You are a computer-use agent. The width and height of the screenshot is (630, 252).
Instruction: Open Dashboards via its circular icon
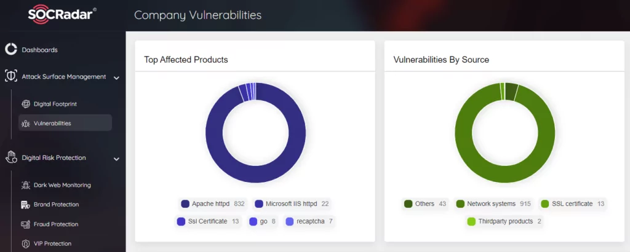[x=11, y=49]
